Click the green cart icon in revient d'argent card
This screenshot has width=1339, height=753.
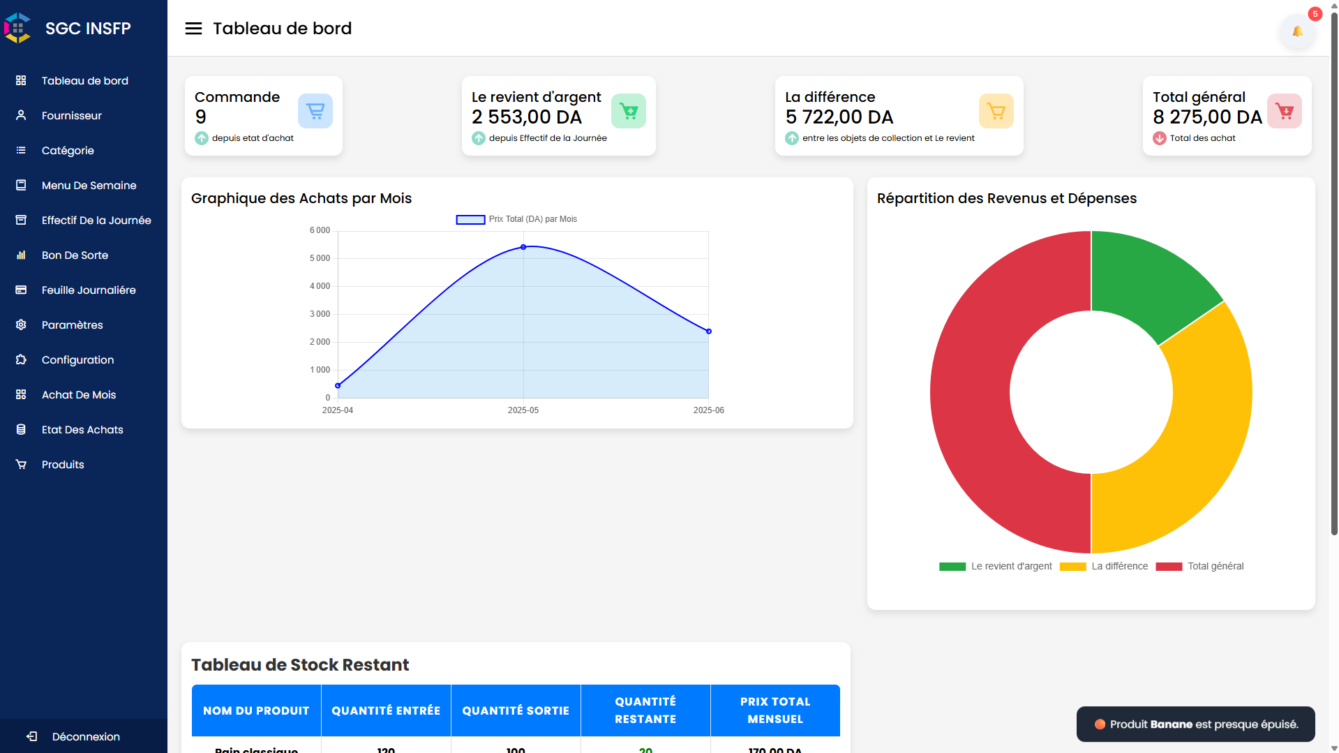pos(628,111)
